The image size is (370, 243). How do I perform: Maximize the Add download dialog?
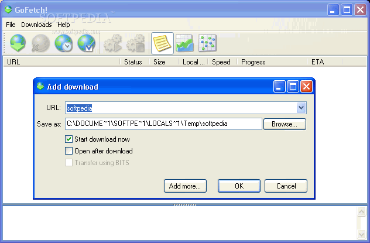click(293, 86)
